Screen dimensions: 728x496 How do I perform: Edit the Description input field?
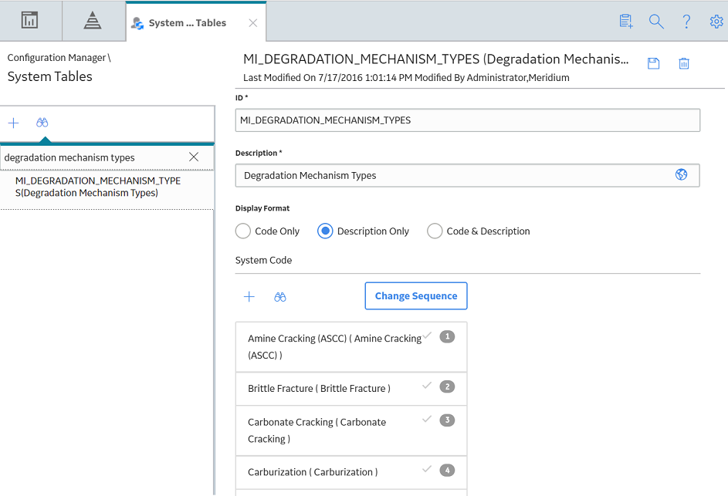(468, 175)
